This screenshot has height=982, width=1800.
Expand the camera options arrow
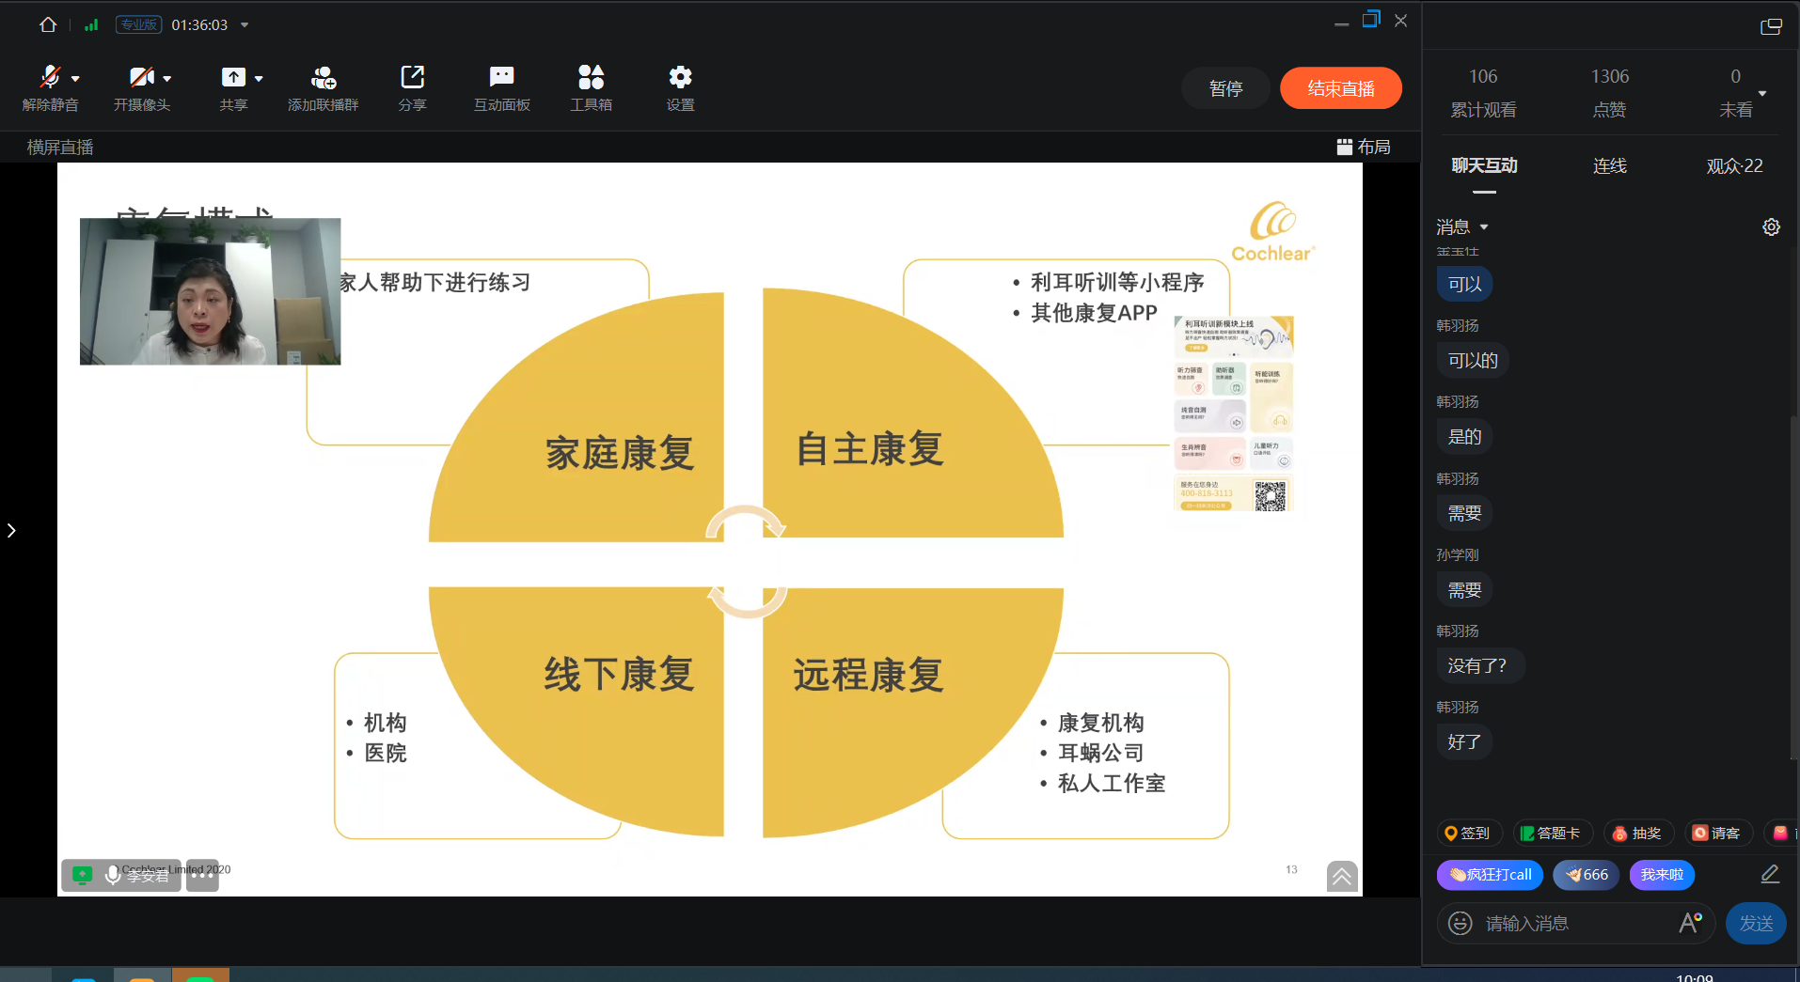click(167, 79)
